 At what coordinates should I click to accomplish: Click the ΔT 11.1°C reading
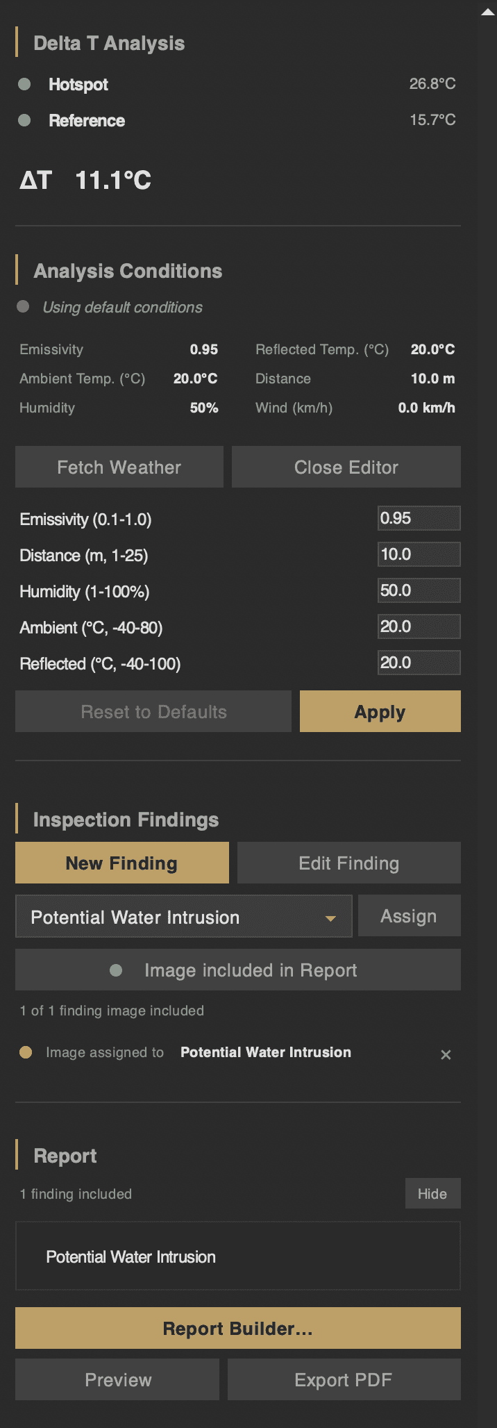pos(85,181)
